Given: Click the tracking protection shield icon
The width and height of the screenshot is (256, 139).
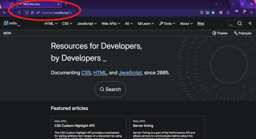Looking at the screenshot, I should 27,12.
